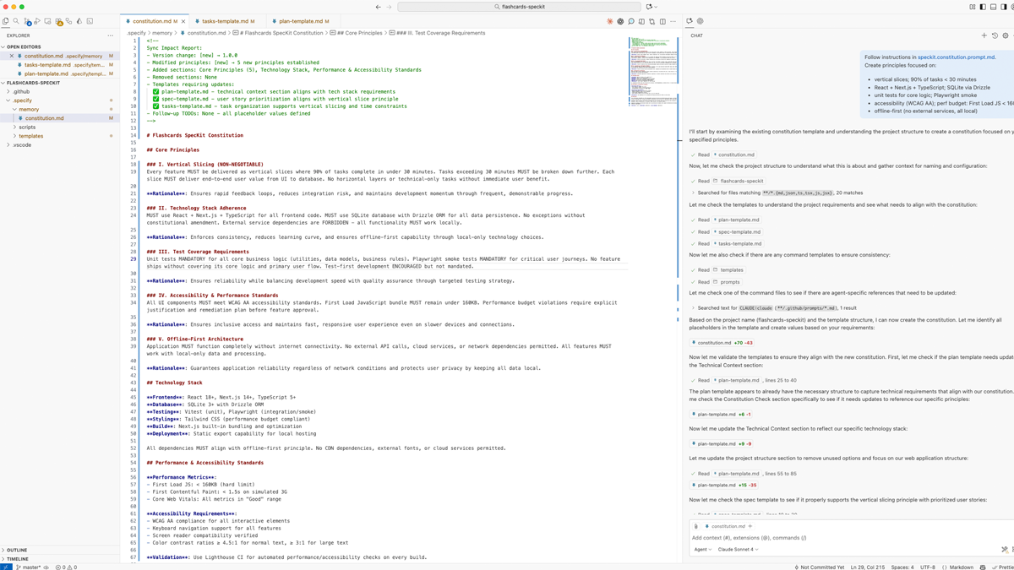Open the Search view in activity bar

coord(16,21)
